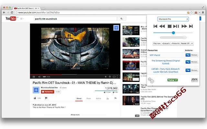Select the Share tab under the video
This screenshot has width=207, height=129.
(89, 98)
